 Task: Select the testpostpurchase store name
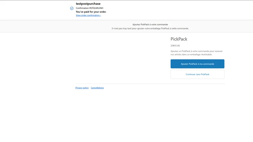tap(88, 4)
